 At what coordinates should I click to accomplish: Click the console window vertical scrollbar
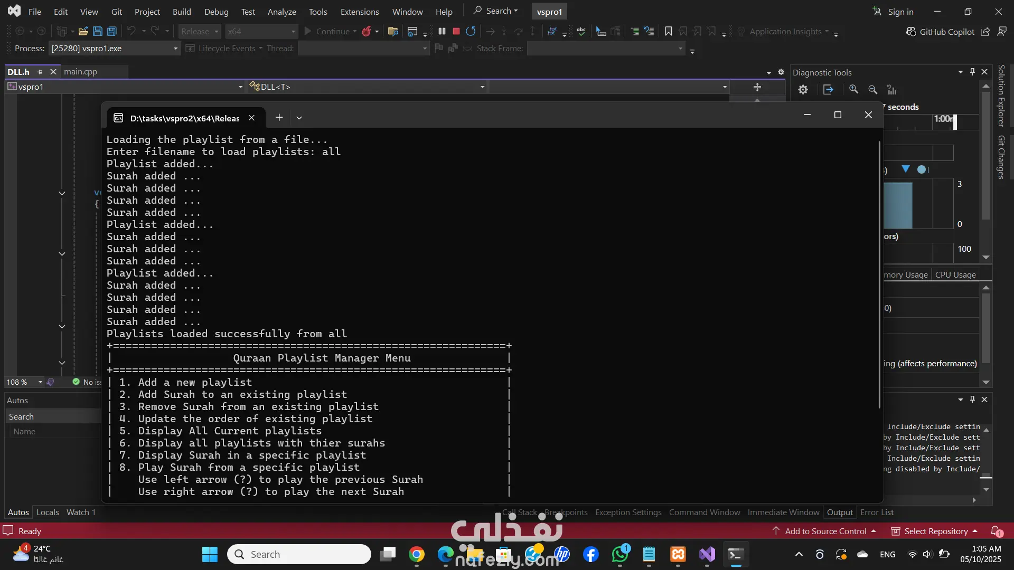pos(879,274)
